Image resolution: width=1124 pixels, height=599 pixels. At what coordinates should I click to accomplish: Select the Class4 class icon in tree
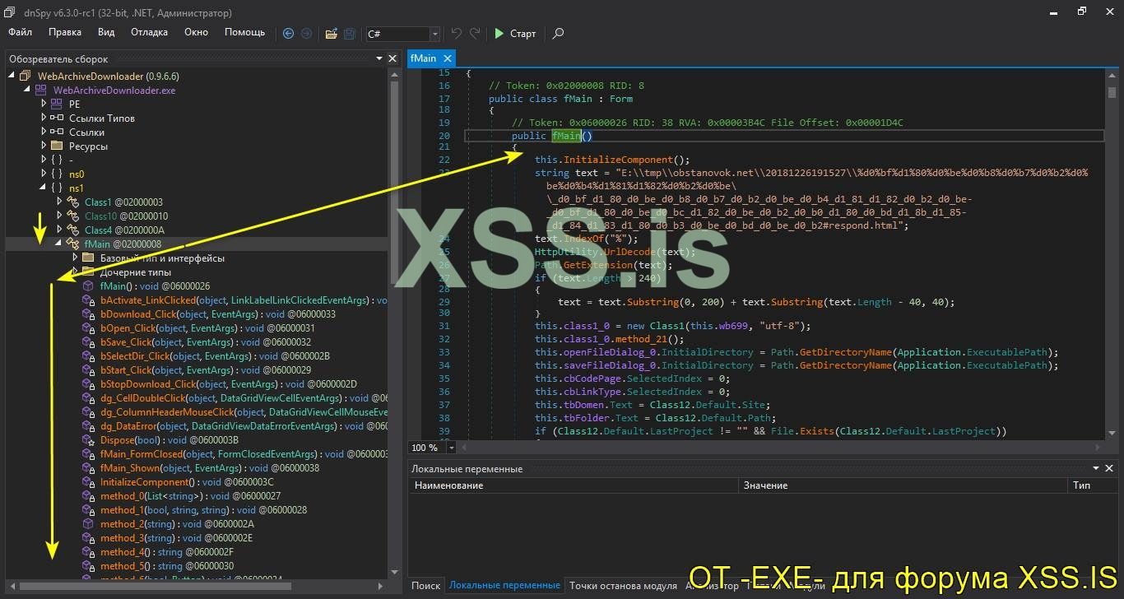[x=72, y=230]
